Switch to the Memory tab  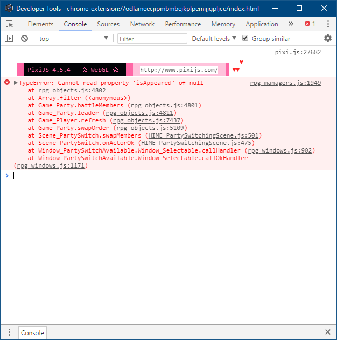223,24
